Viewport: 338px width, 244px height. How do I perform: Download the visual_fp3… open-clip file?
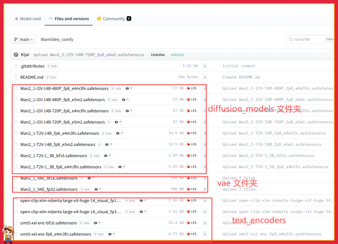click(205, 212)
